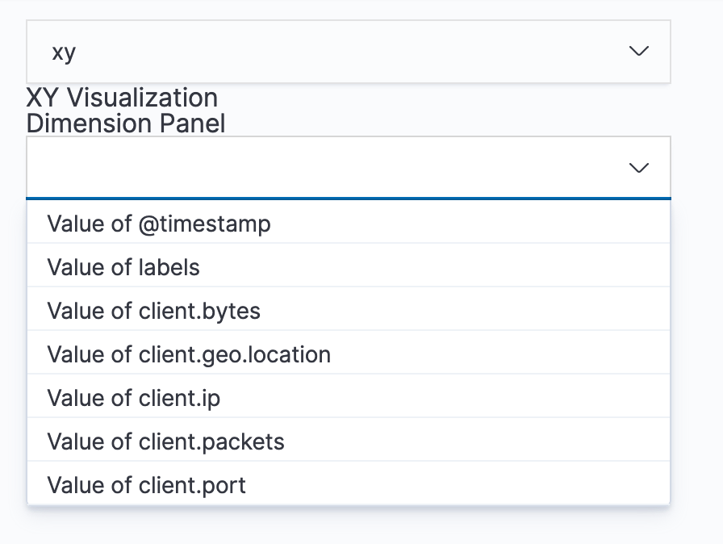Click the 'xy' selected value text
This screenshot has height=544, width=723.
pos(64,52)
